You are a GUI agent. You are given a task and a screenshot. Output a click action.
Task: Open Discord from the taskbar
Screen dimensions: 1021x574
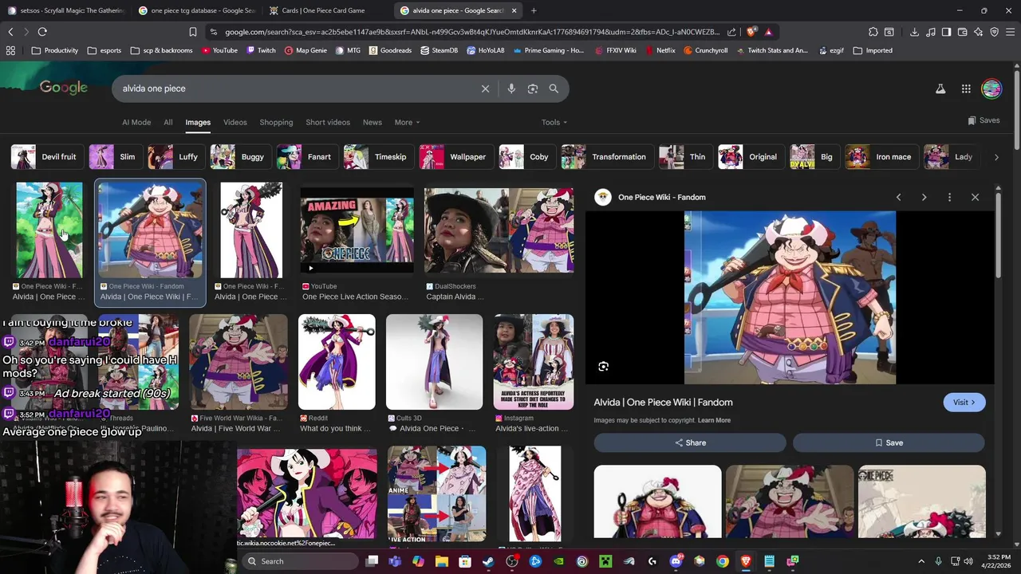676,561
